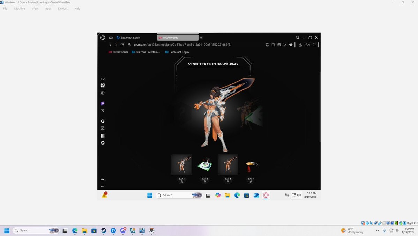Select the Day 2 reward thumbnail

(x=205, y=164)
